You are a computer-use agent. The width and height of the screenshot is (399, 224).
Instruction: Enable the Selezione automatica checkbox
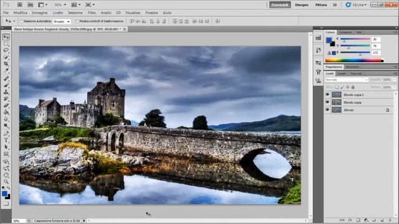[21, 21]
